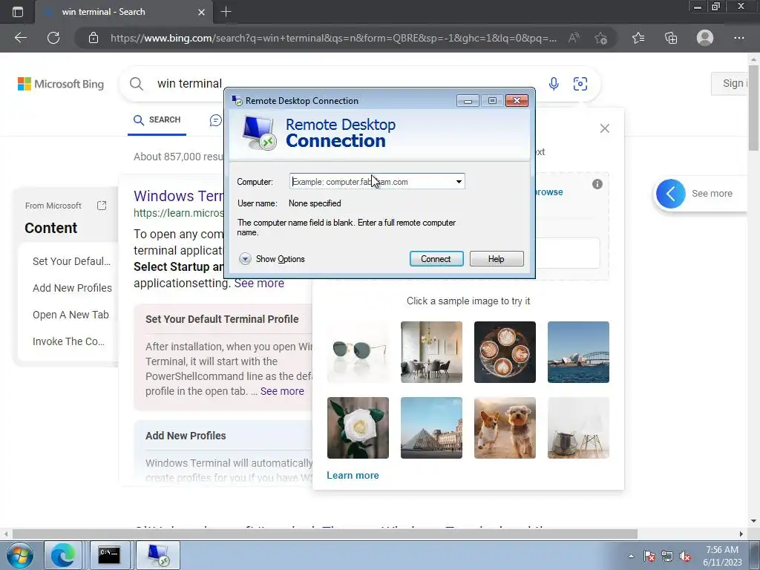Close the win terminal - Search tab
This screenshot has height=570, width=760.
tap(202, 12)
